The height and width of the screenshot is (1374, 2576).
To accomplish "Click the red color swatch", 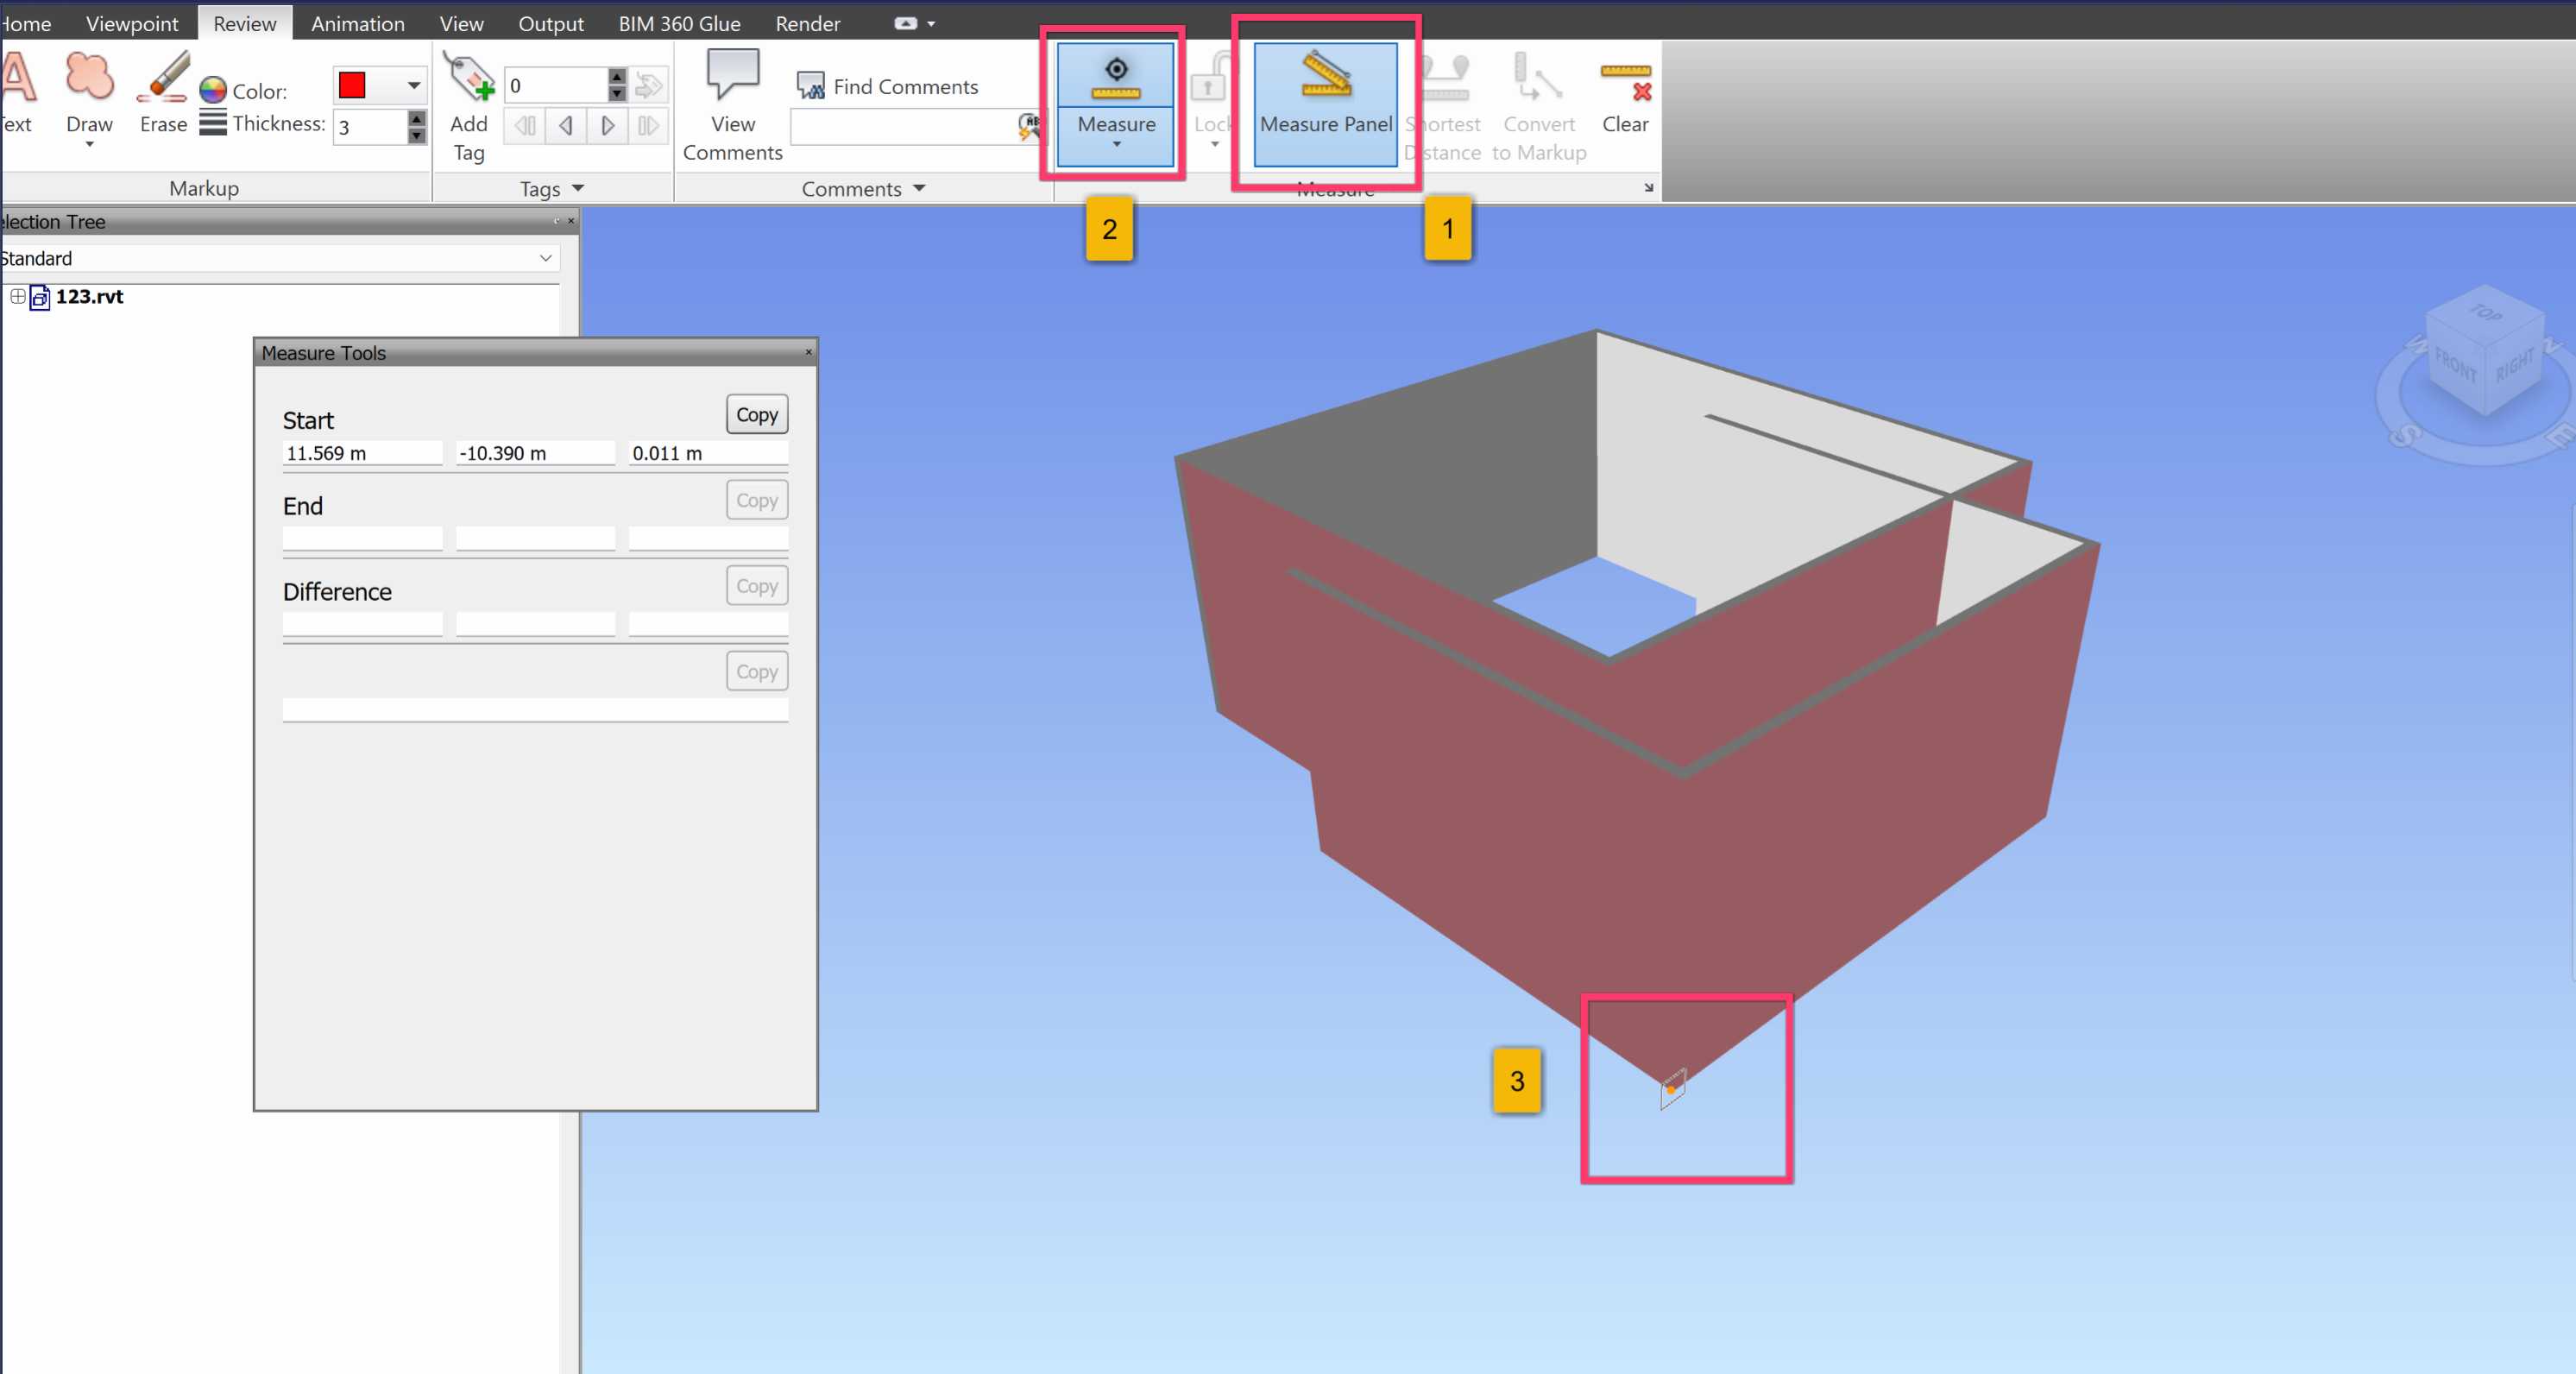I will 353,86.
